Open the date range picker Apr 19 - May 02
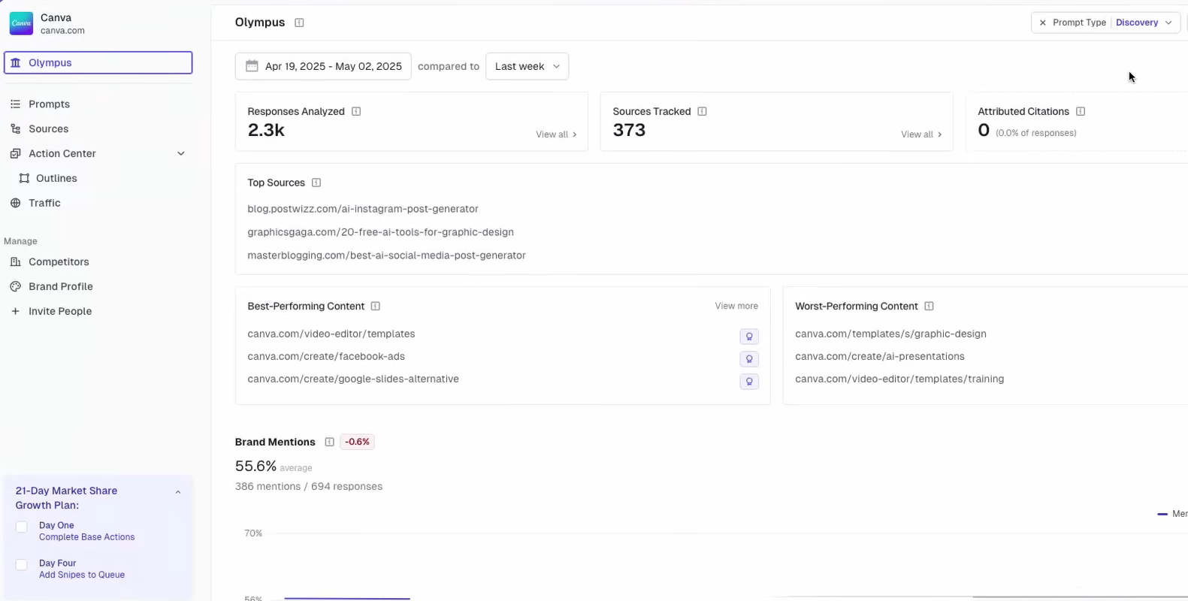The image size is (1188, 601). [323, 66]
